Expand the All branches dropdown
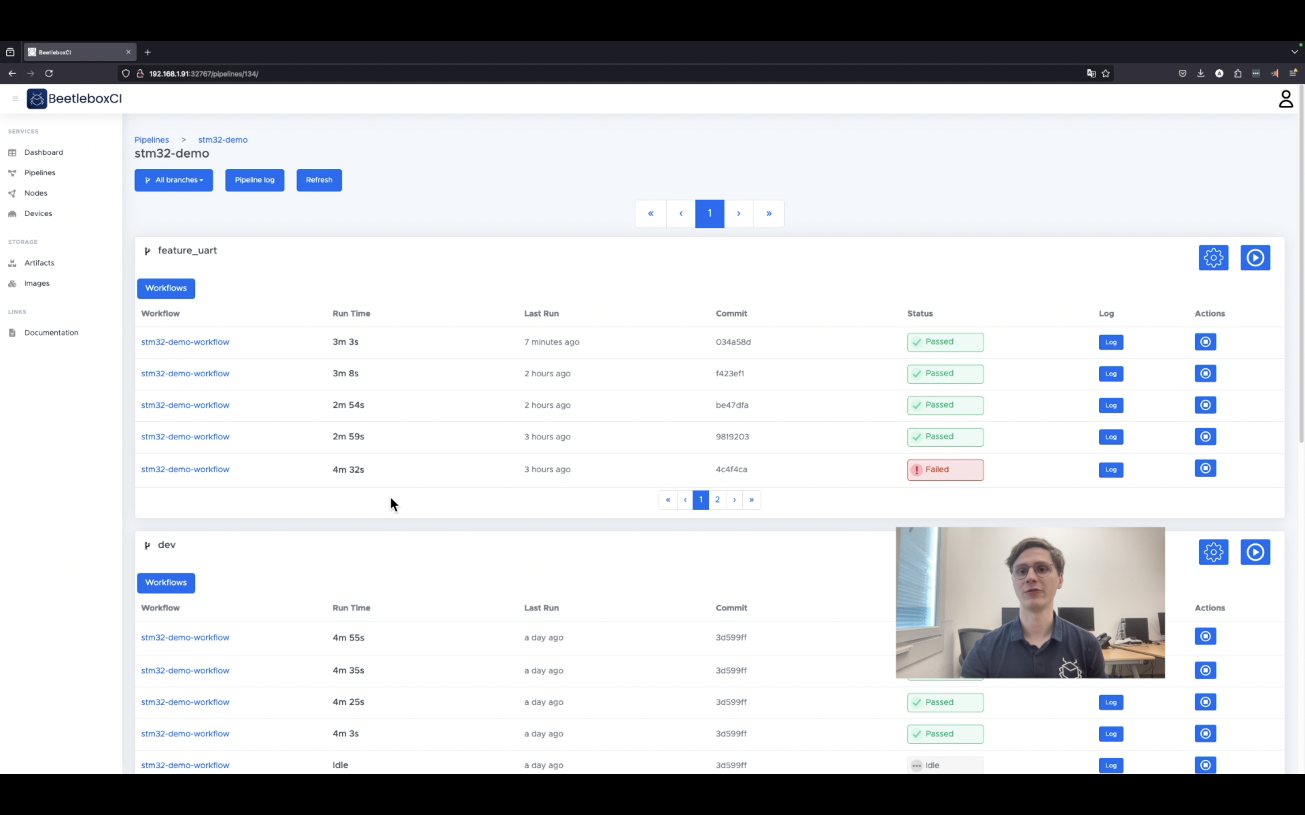1305x815 pixels. pyautogui.click(x=174, y=180)
